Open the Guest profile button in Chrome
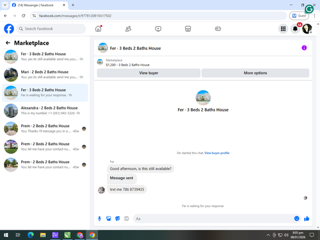The image size is (320, 240). pos(299,15)
